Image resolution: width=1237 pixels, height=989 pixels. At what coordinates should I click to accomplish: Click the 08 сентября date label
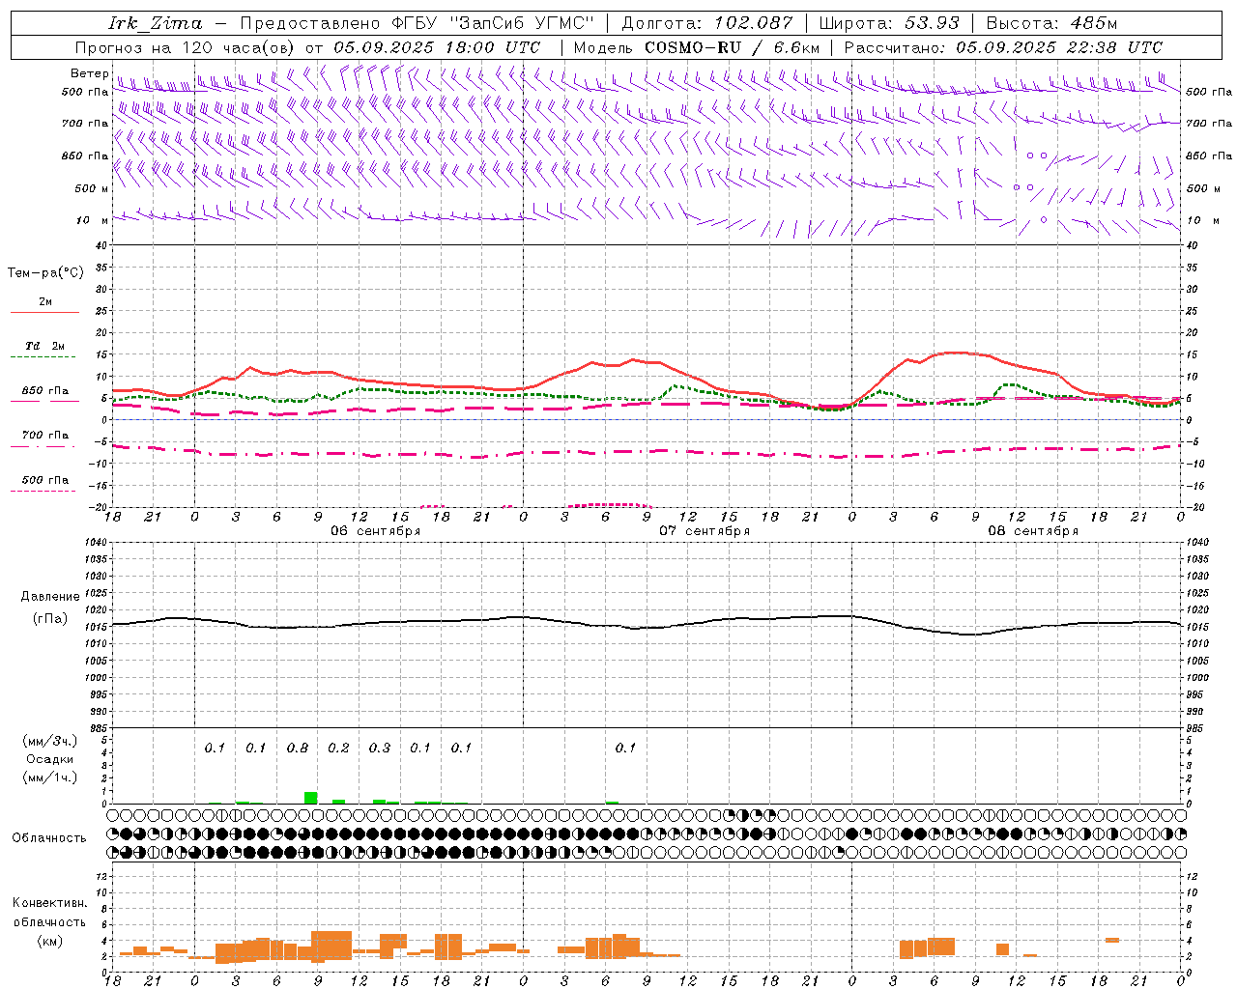[x=1033, y=531]
